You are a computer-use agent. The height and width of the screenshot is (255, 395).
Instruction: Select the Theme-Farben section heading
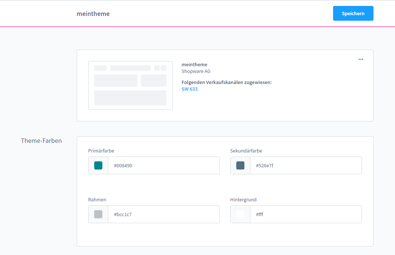[x=41, y=141]
